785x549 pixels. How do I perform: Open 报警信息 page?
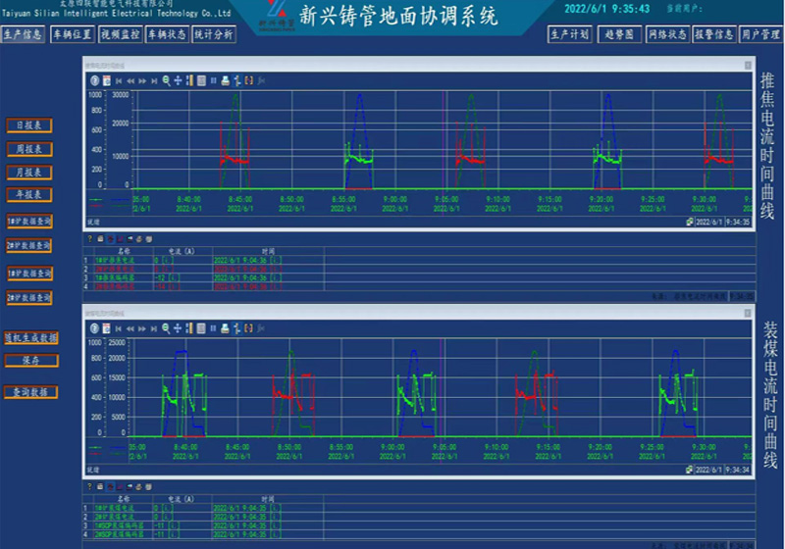pyautogui.click(x=713, y=34)
